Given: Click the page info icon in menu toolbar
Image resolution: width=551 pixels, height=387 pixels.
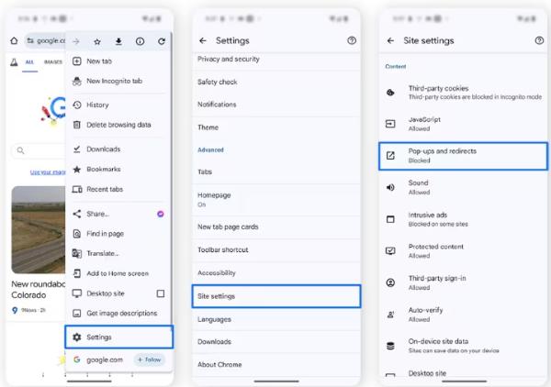Looking at the screenshot, I should (140, 41).
